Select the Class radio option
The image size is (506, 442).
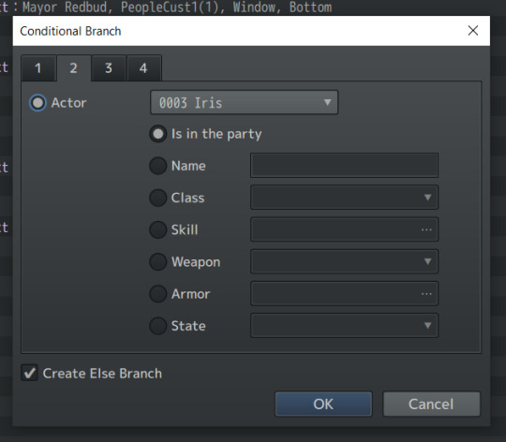pos(157,198)
